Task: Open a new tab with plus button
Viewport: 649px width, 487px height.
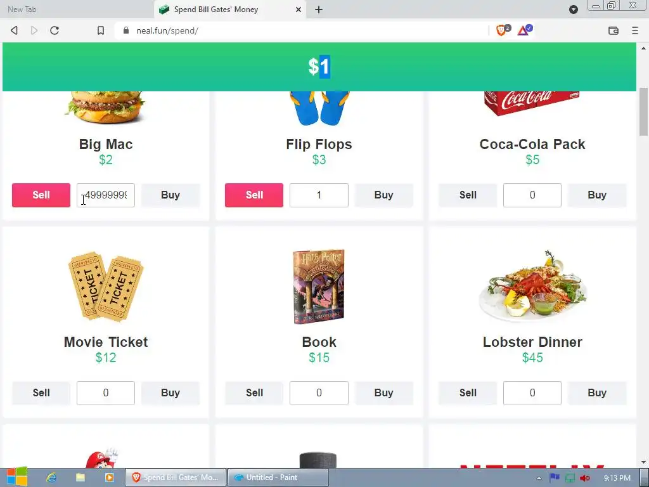Action: [x=319, y=10]
